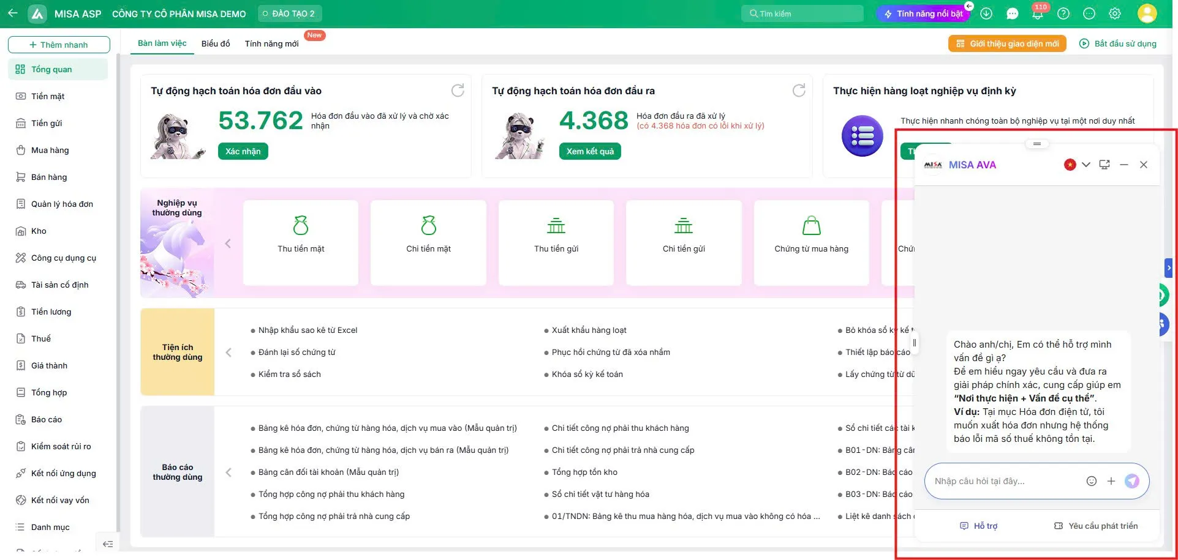Open Yêu cầu phát triển in AVA
Screen dimensions: 1178x560
tap(1095, 526)
